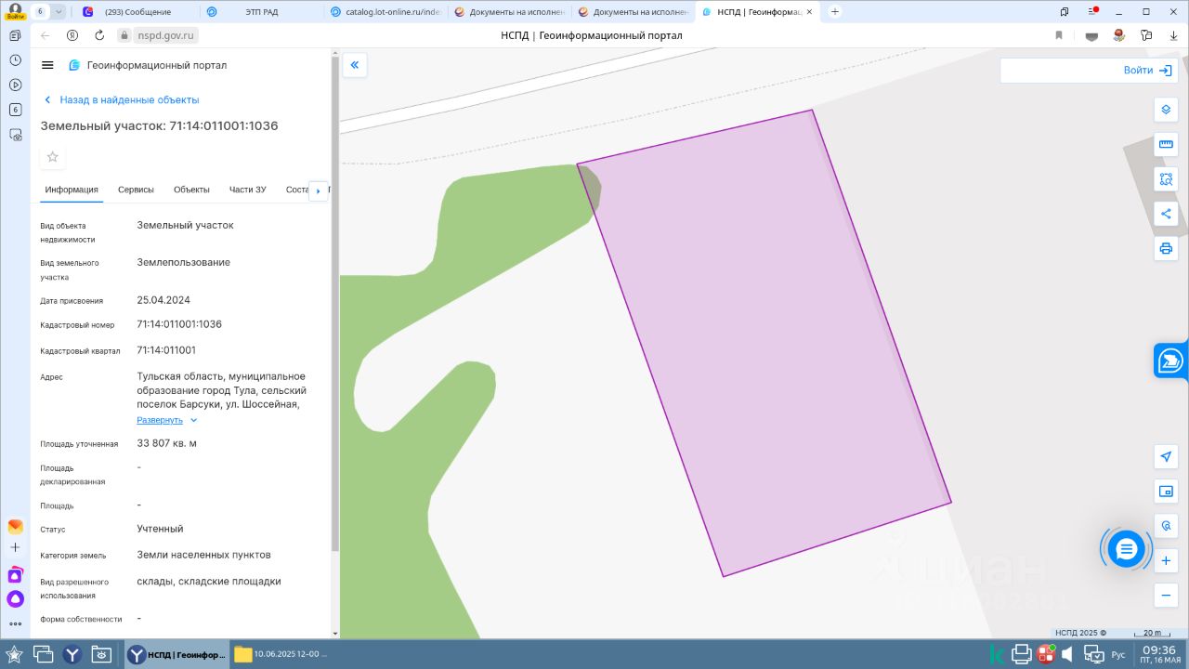Viewport: 1189px width, 669px height.
Task: Click the area value 33 807 кв. м
Action: point(167,443)
